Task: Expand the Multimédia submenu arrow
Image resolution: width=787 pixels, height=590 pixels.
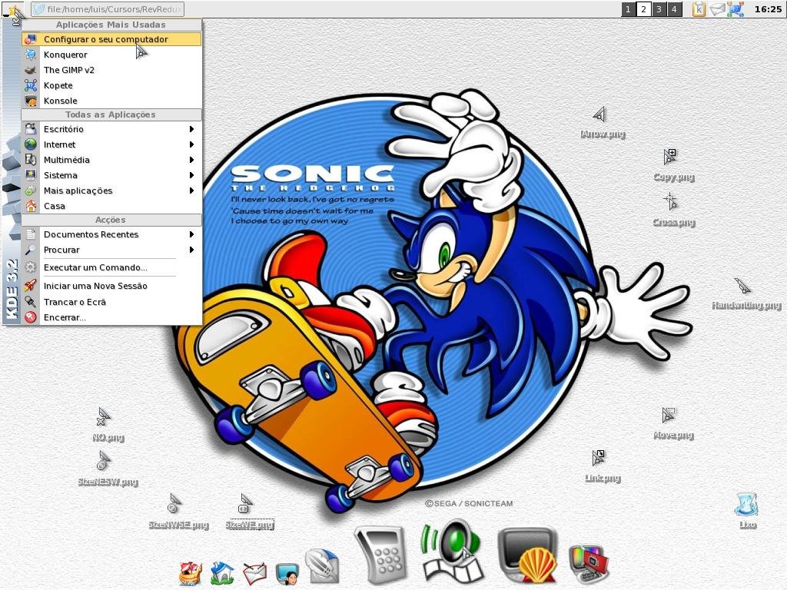Action: pyautogui.click(x=191, y=160)
